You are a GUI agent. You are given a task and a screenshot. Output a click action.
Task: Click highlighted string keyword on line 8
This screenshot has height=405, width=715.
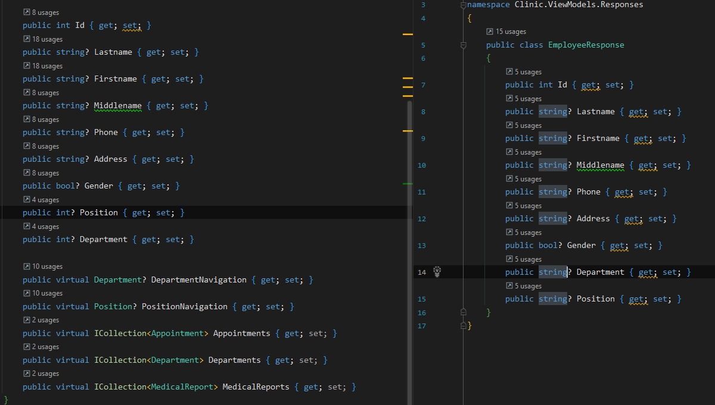[553, 111]
